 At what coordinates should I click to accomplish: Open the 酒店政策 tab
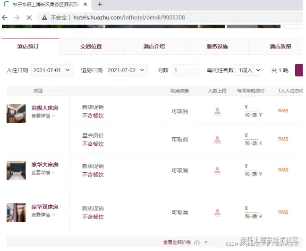(280, 46)
